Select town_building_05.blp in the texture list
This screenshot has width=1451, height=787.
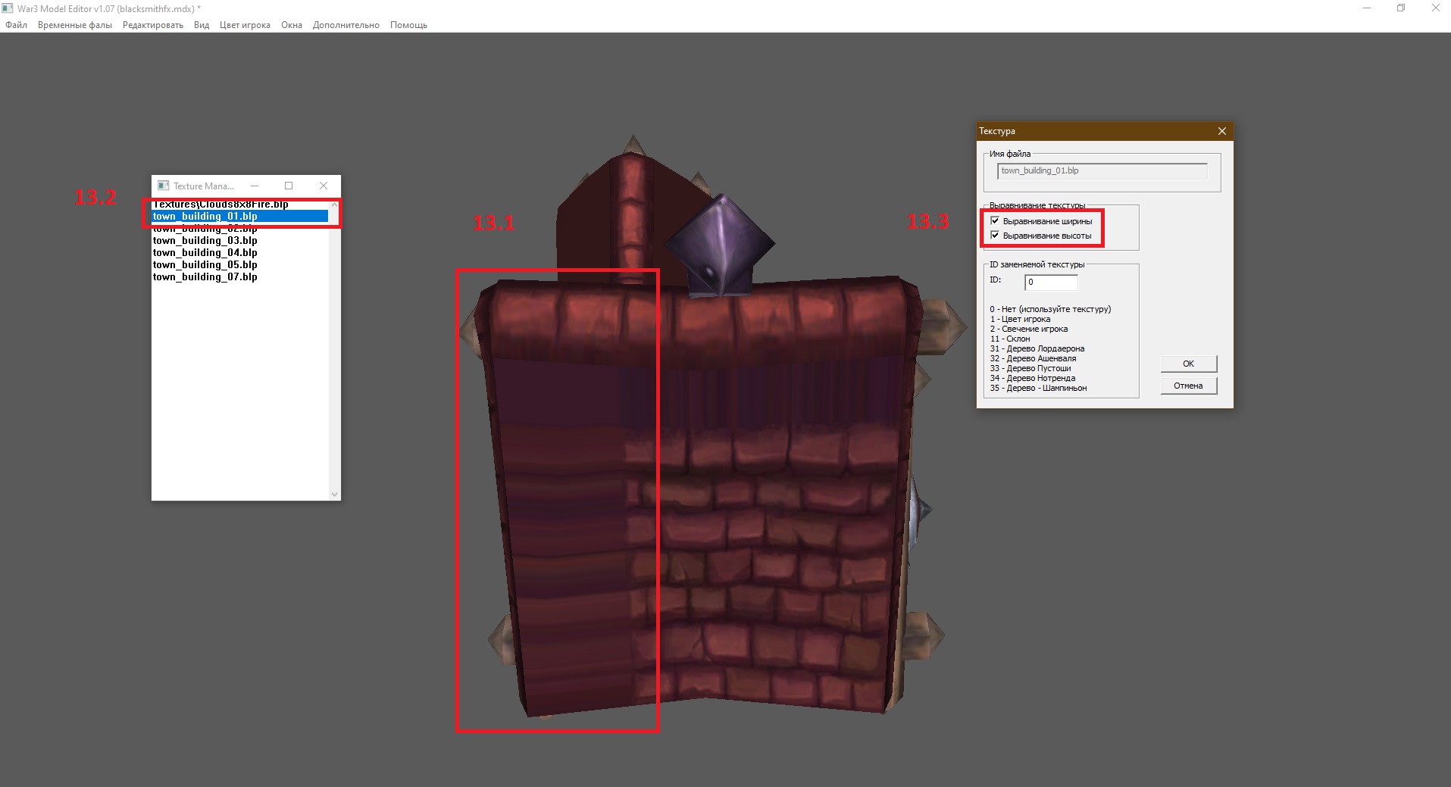pos(240,264)
